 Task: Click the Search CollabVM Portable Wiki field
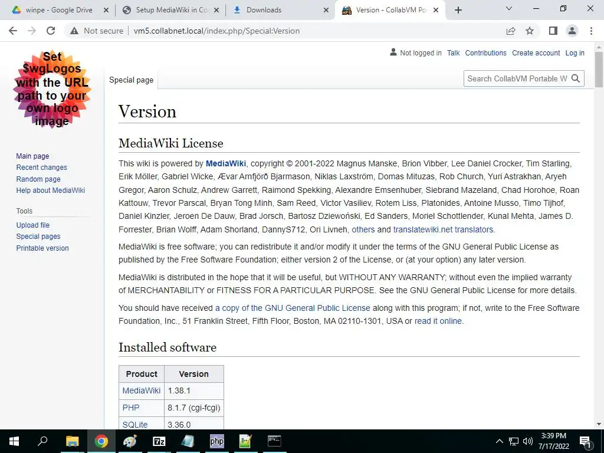coord(517,78)
